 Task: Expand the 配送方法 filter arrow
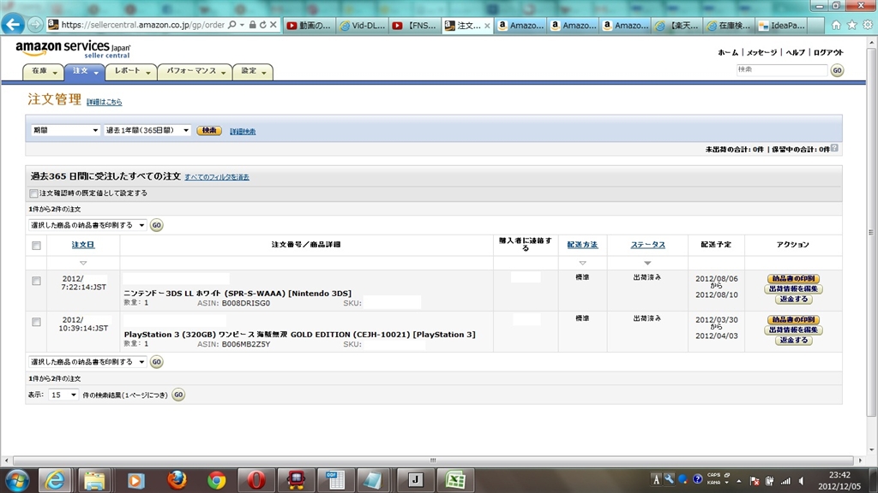582,263
